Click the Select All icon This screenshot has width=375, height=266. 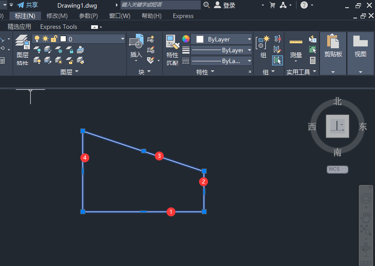coord(313,50)
